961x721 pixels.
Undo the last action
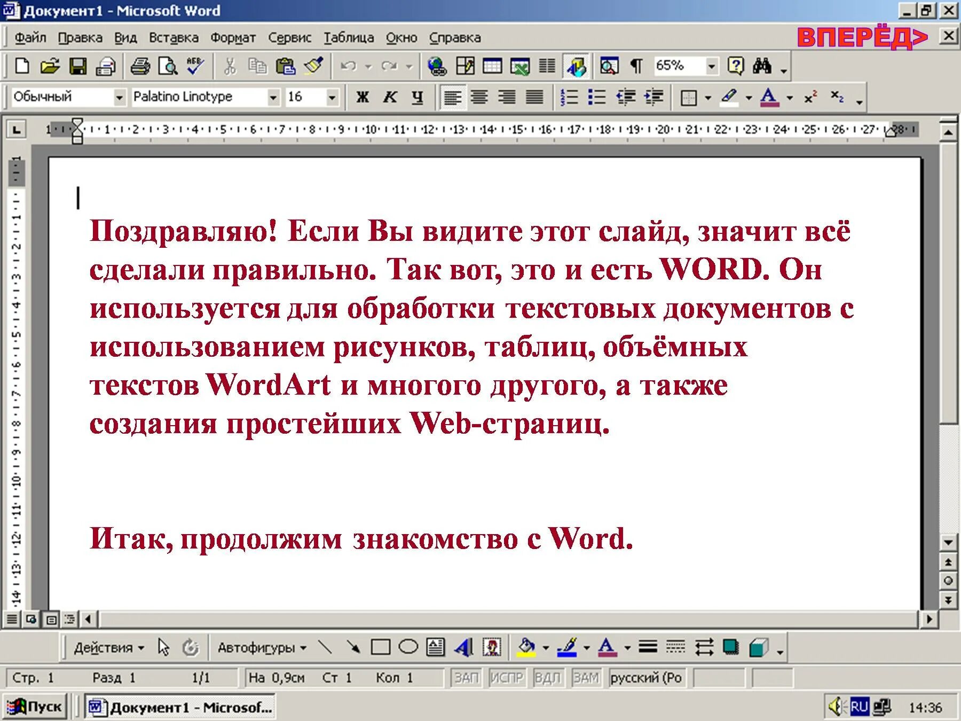coord(348,66)
